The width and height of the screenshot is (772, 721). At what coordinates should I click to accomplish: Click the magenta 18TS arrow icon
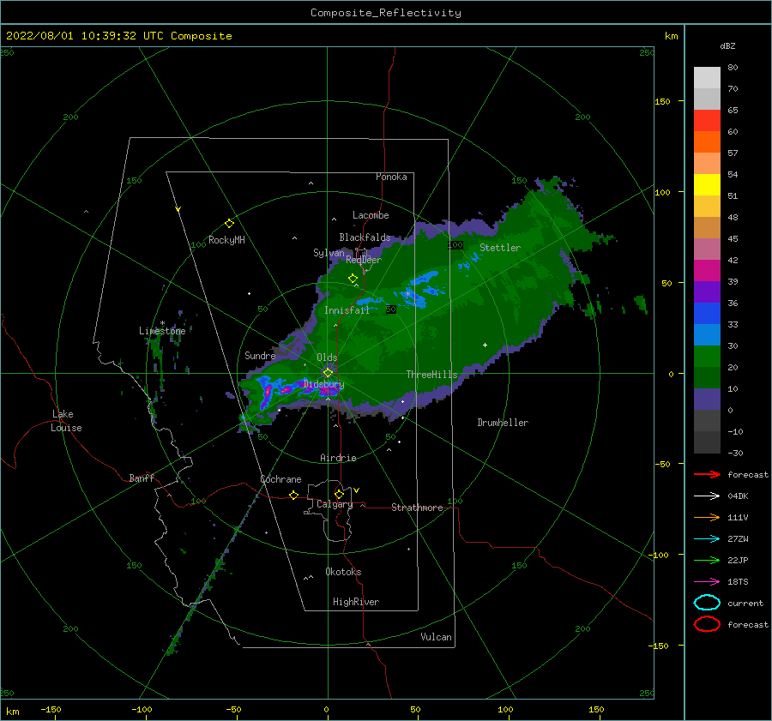pyautogui.click(x=707, y=582)
